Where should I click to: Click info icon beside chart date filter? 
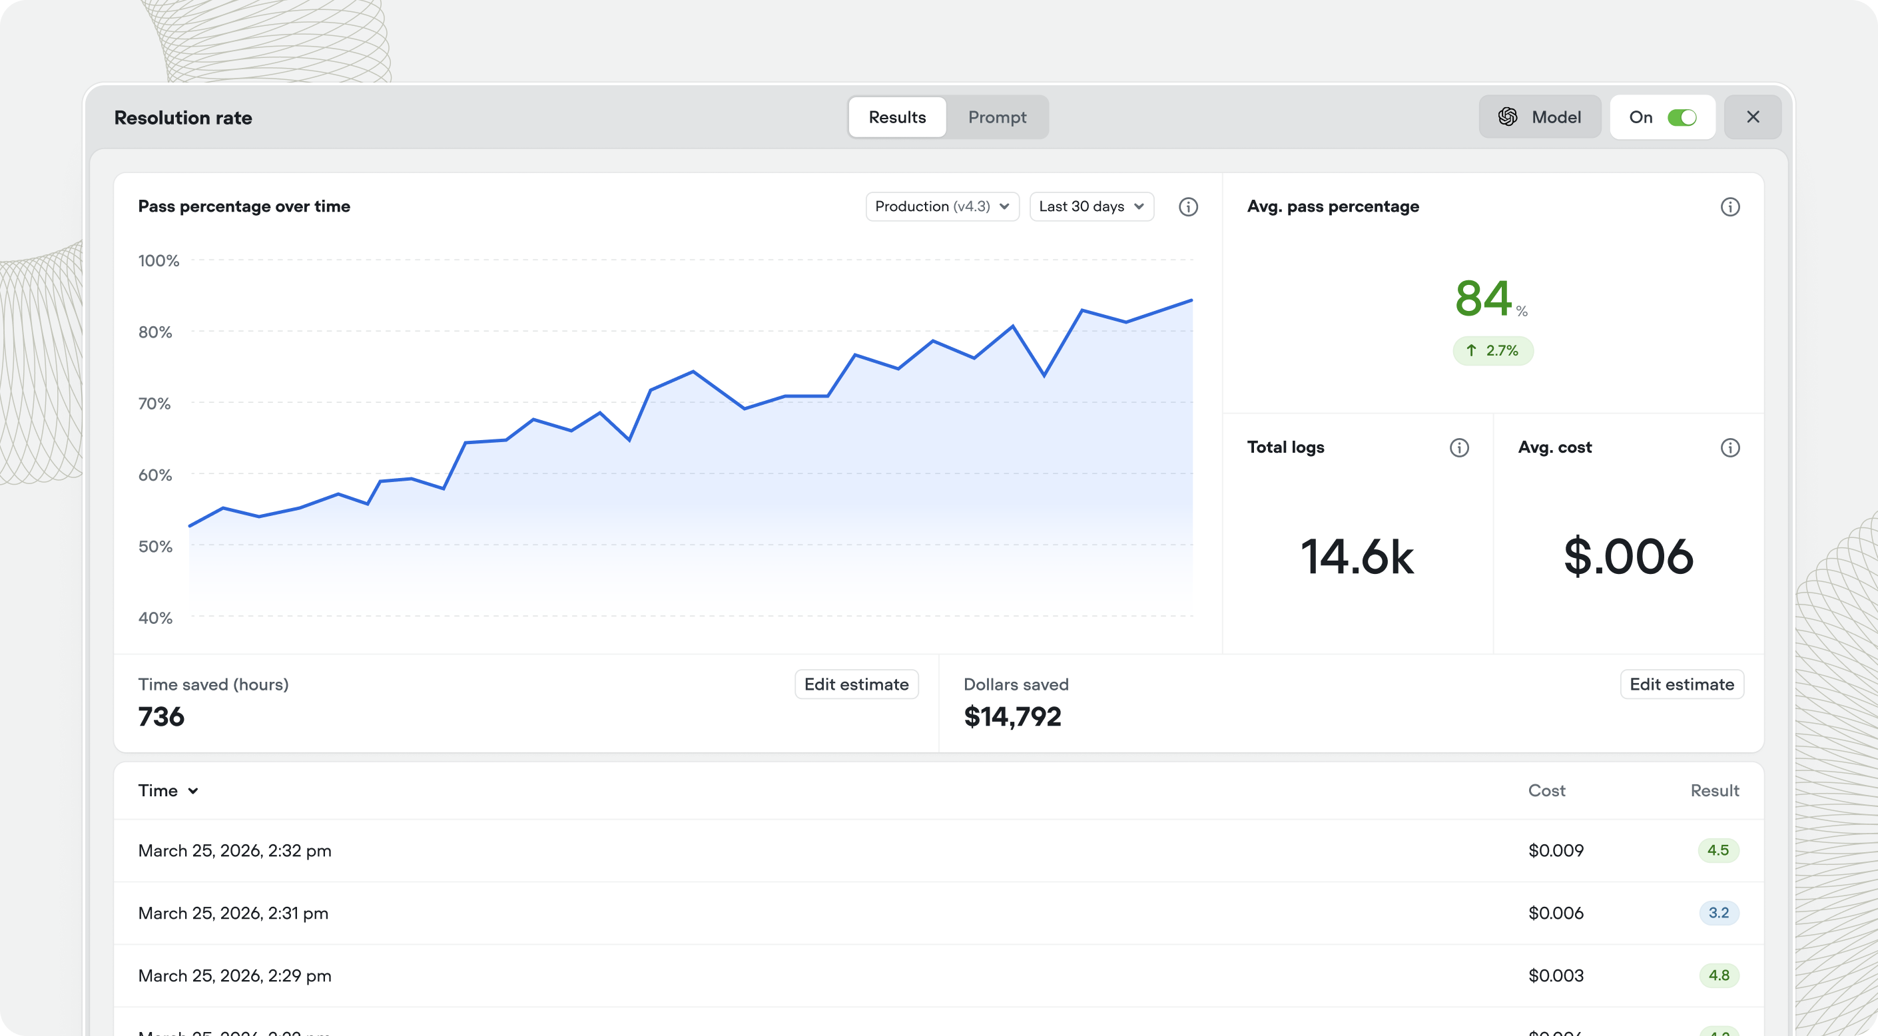(1187, 207)
